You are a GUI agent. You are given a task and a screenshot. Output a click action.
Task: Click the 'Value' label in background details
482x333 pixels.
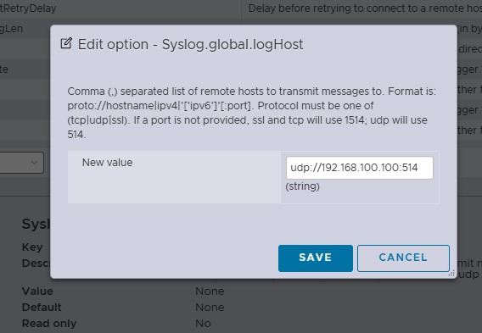tap(37, 291)
